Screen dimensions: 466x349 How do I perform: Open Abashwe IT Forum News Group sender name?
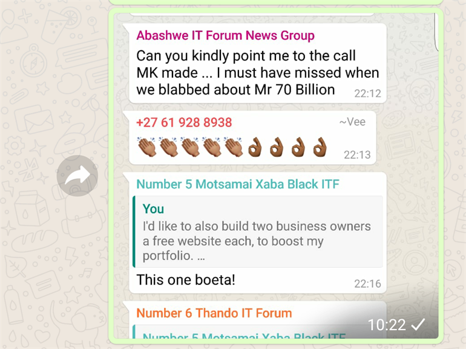pyautogui.click(x=225, y=35)
